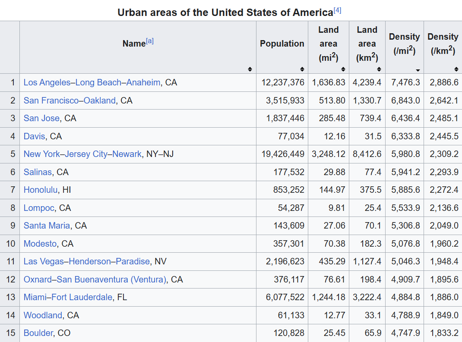
Task: Open the Anaheim link
Action: [x=143, y=82]
